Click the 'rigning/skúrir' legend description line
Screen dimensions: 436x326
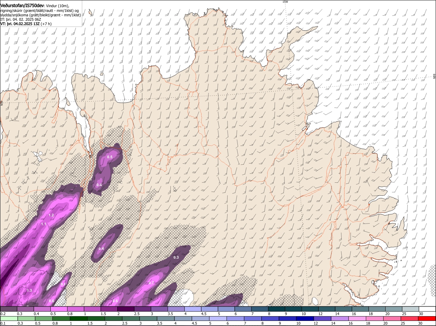coord(39,11)
